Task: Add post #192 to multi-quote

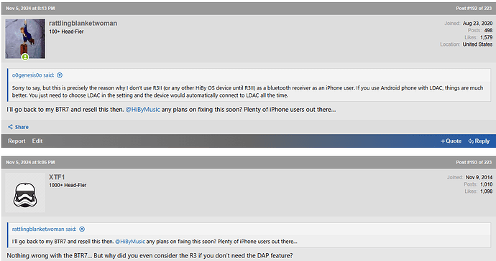Action: (451, 141)
